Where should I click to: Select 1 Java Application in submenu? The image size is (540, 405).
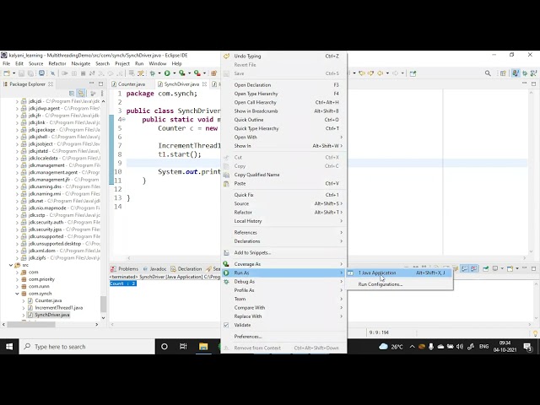point(399,273)
